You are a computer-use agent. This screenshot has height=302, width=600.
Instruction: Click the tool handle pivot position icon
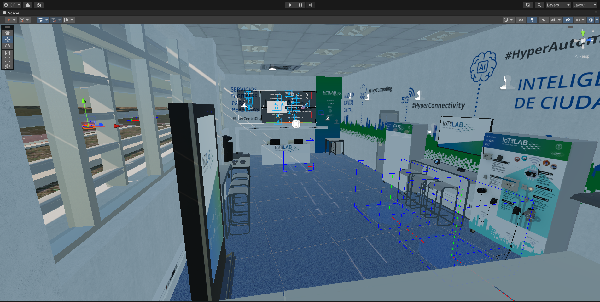pyautogui.click(x=9, y=20)
